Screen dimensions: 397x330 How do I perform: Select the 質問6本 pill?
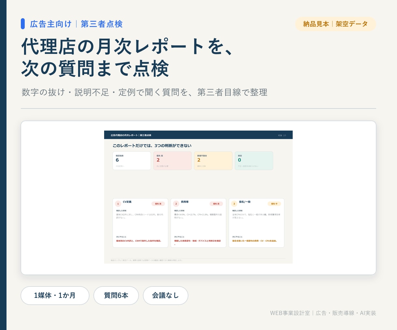pos(116,296)
